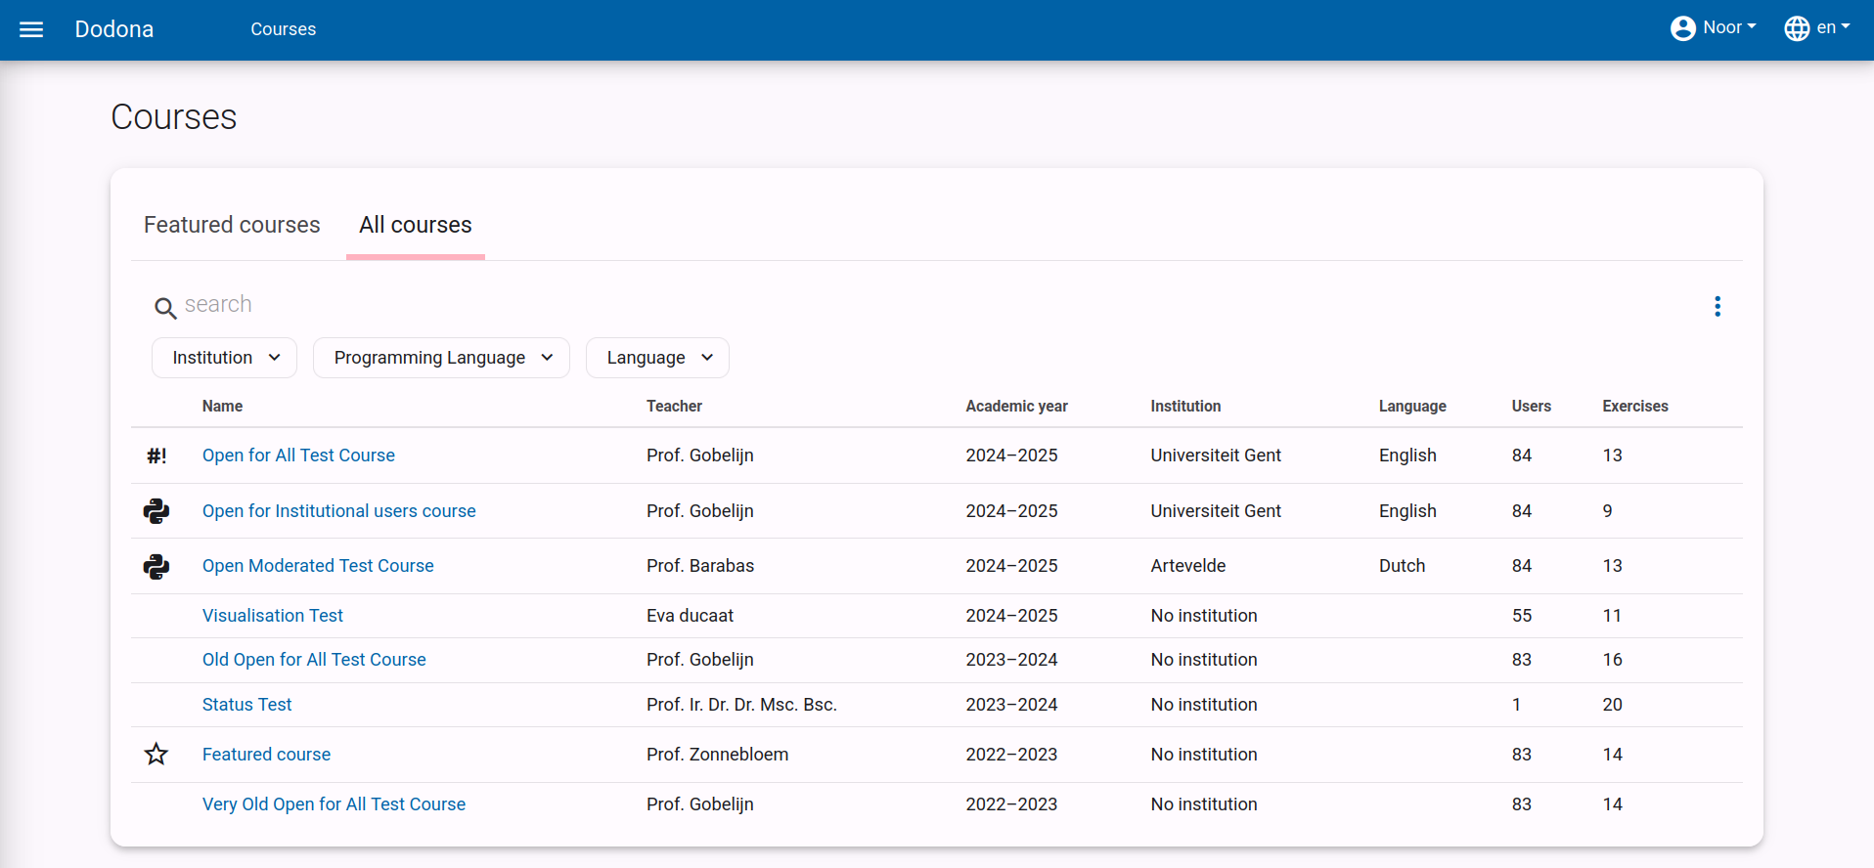Click the star icon beside Featured course
Viewport: 1874px width, 868px height.
click(x=156, y=754)
